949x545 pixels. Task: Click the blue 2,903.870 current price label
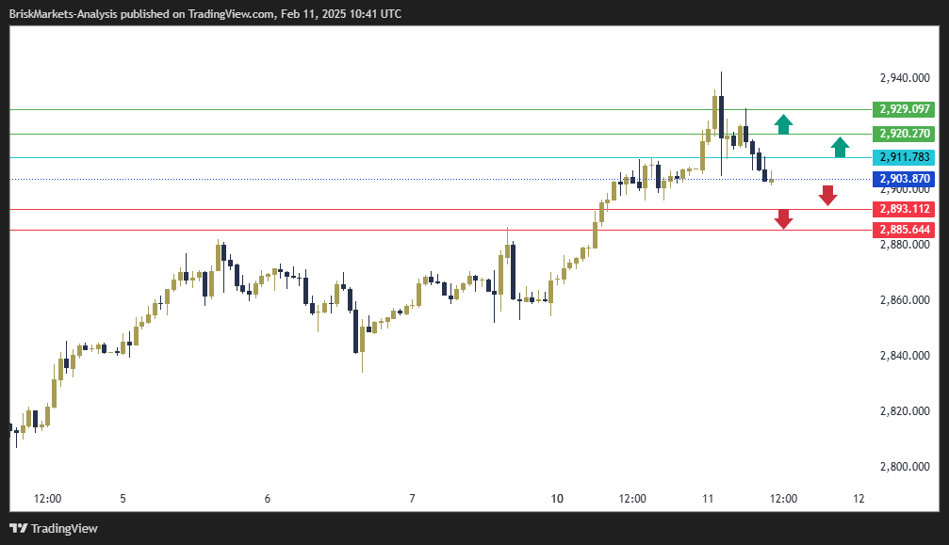[x=905, y=179]
